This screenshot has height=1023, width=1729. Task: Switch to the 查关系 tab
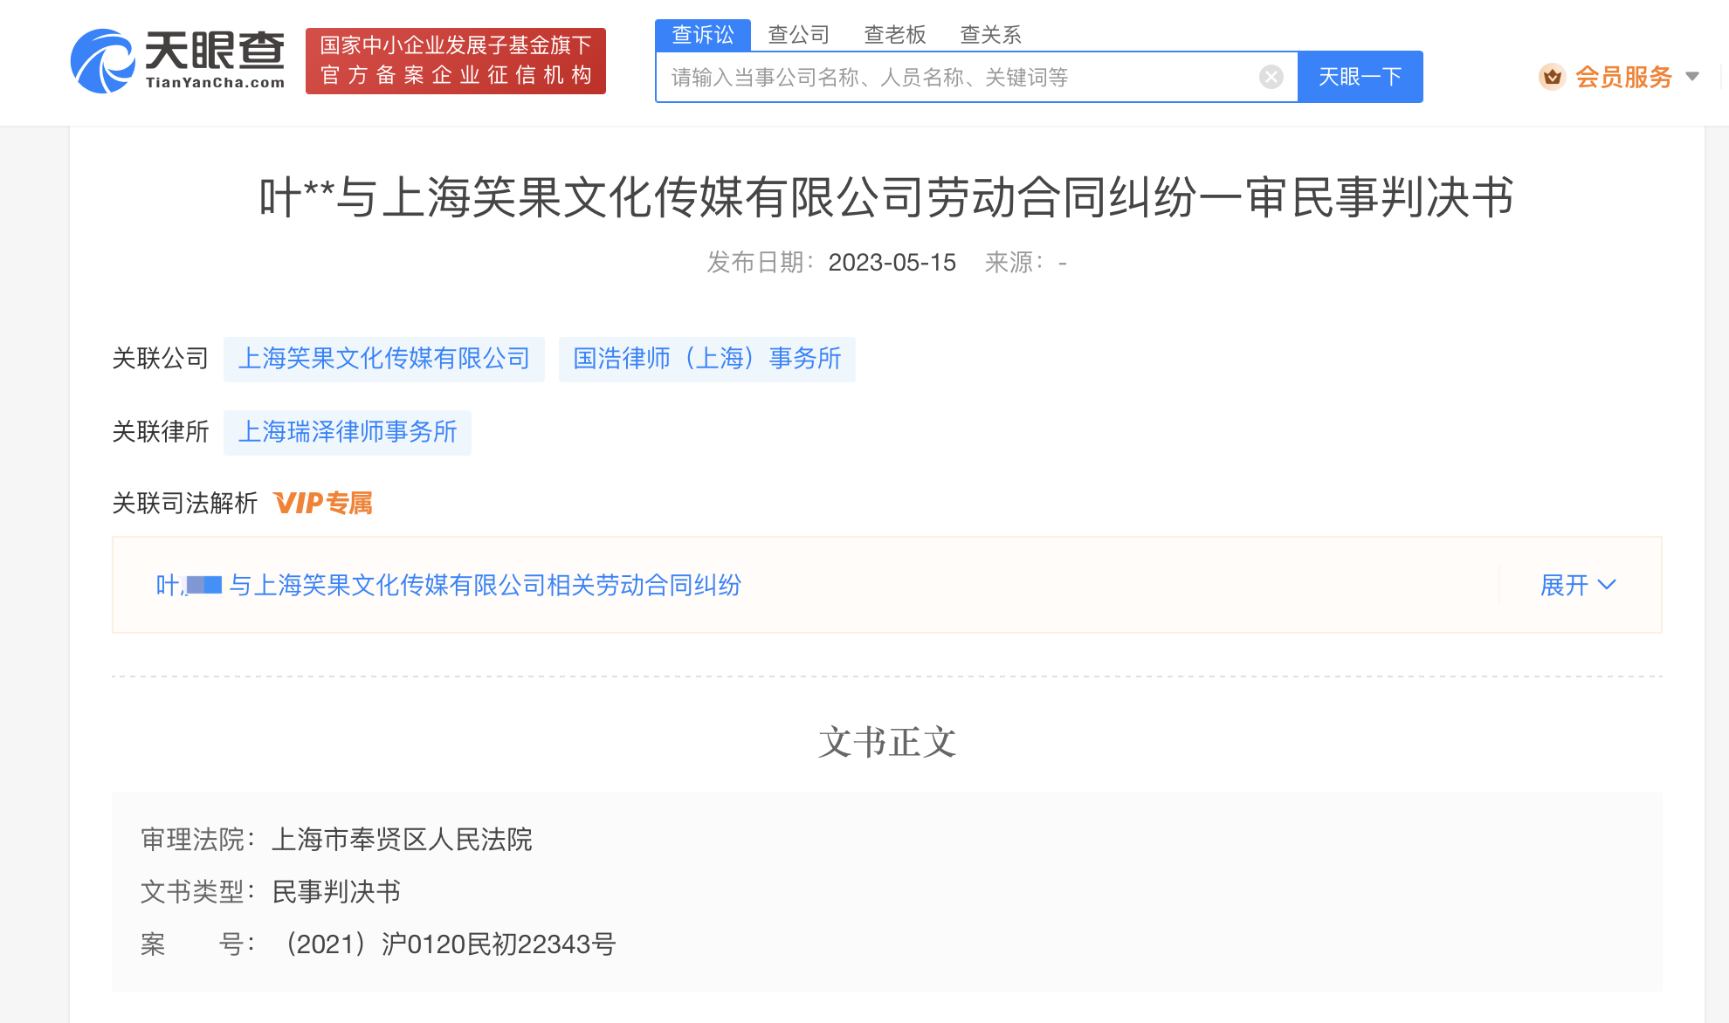(990, 35)
